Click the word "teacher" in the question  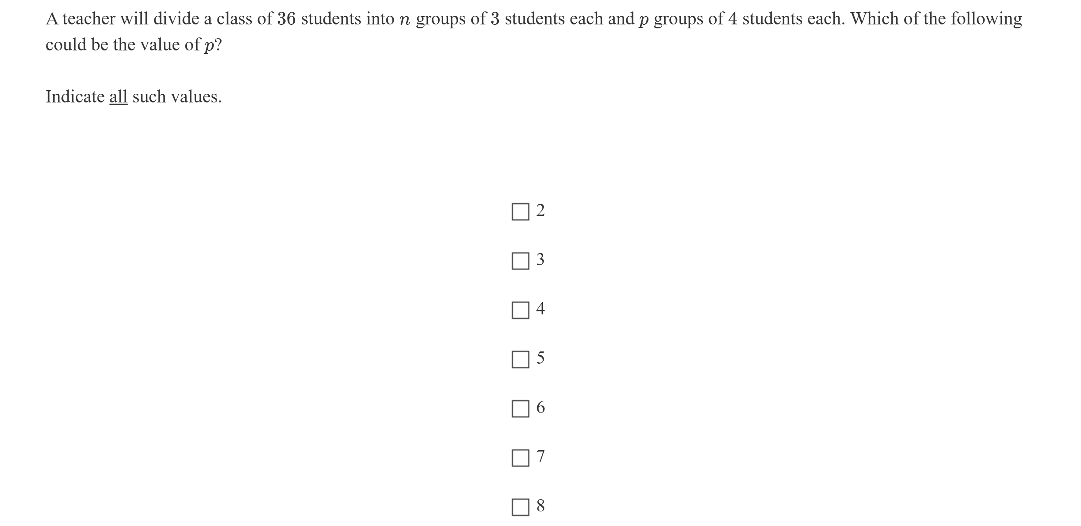tap(89, 19)
